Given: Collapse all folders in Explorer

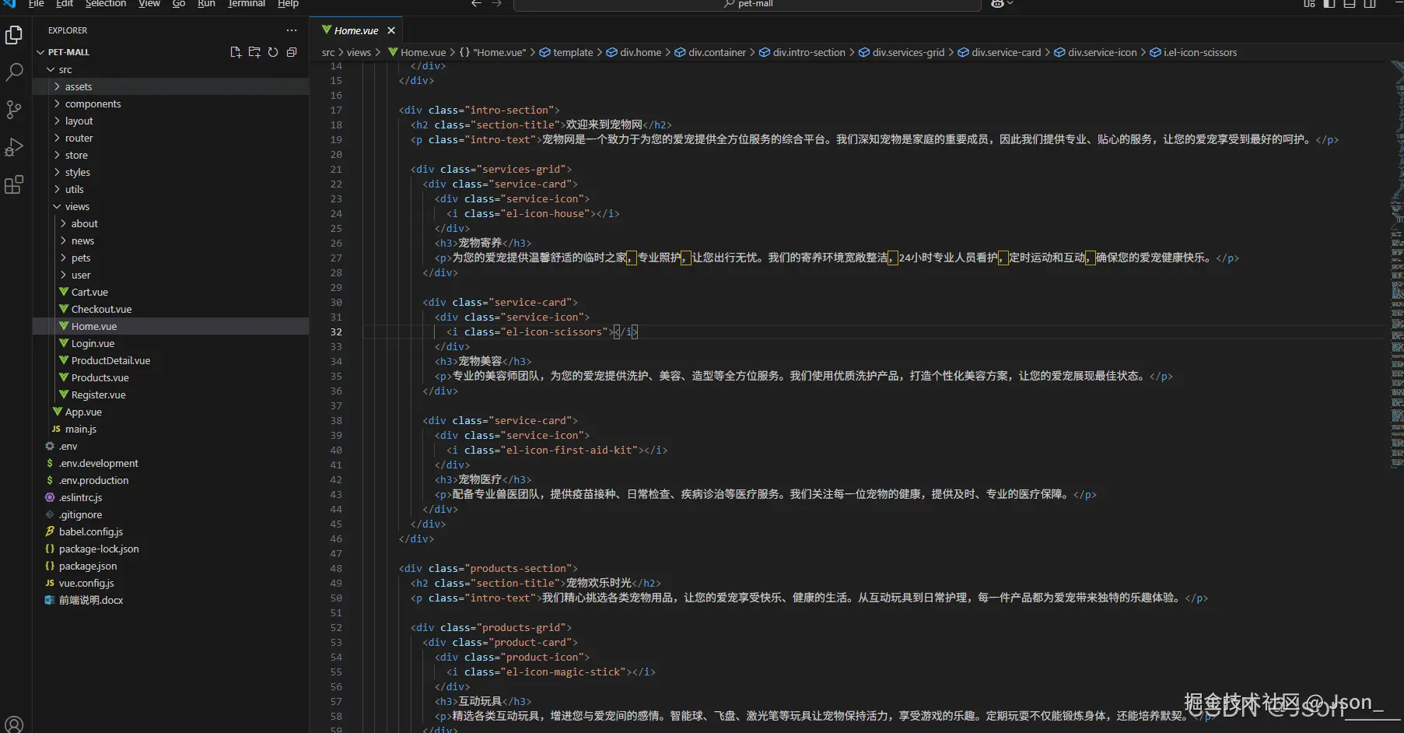Looking at the screenshot, I should tap(292, 52).
